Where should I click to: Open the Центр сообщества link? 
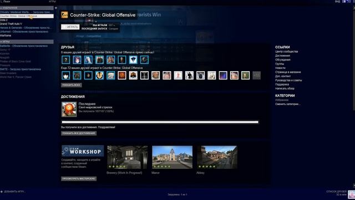click(x=286, y=52)
